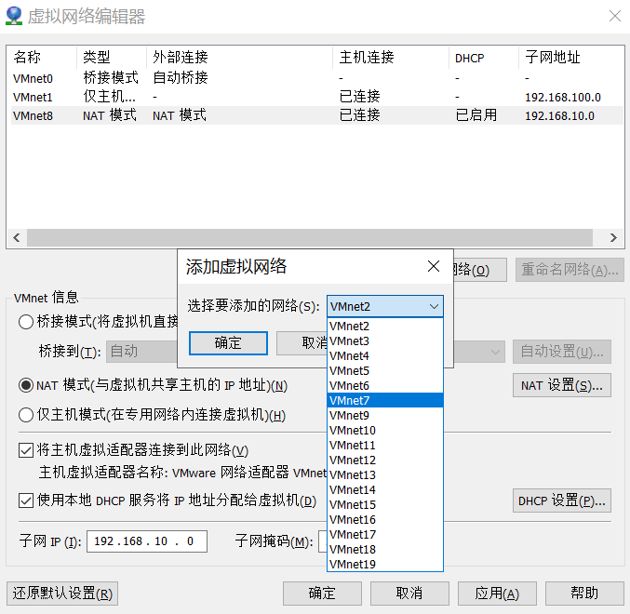Click the 子网 IP input field
630x614 pixels.
click(x=147, y=541)
